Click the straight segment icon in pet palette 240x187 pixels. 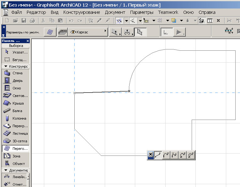pyautogui.click(x=158, y=155)
